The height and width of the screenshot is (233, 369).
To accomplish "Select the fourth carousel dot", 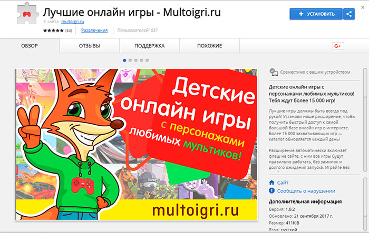I will coord(141,60).
